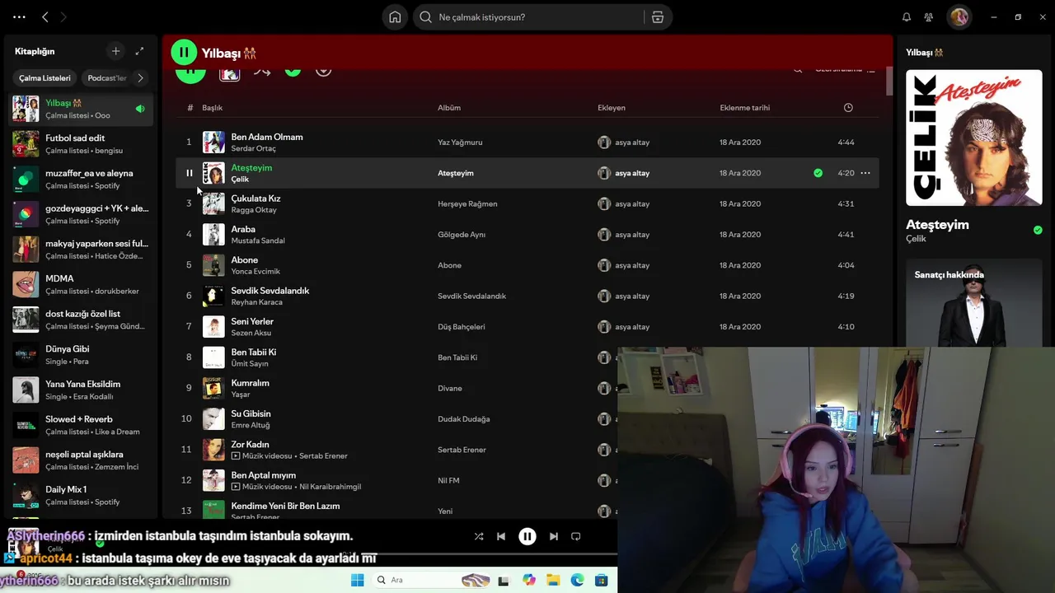Image resolution: width=1055 pixels, height=593 pixels.
Task: Open the MDMA playlist
Action: pyautogui.click(x=82, y=285)
